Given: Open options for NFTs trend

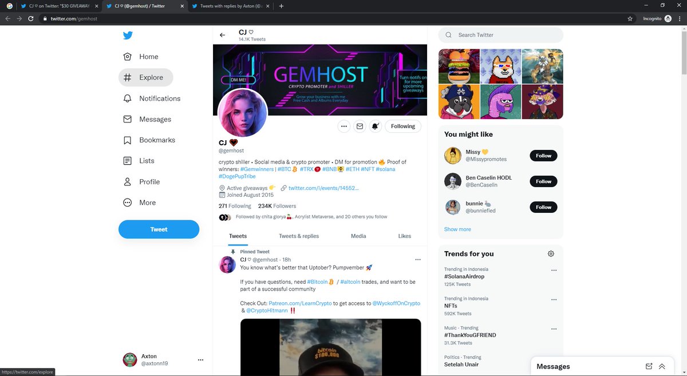Looking at the screenshot, I should pyautogui.click(x=554, y=299).
